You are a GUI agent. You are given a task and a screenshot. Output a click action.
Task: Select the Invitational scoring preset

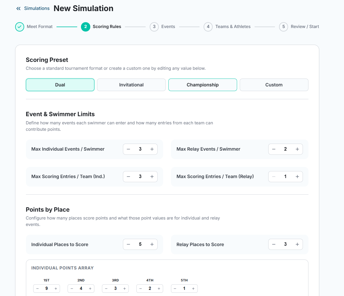131,85
